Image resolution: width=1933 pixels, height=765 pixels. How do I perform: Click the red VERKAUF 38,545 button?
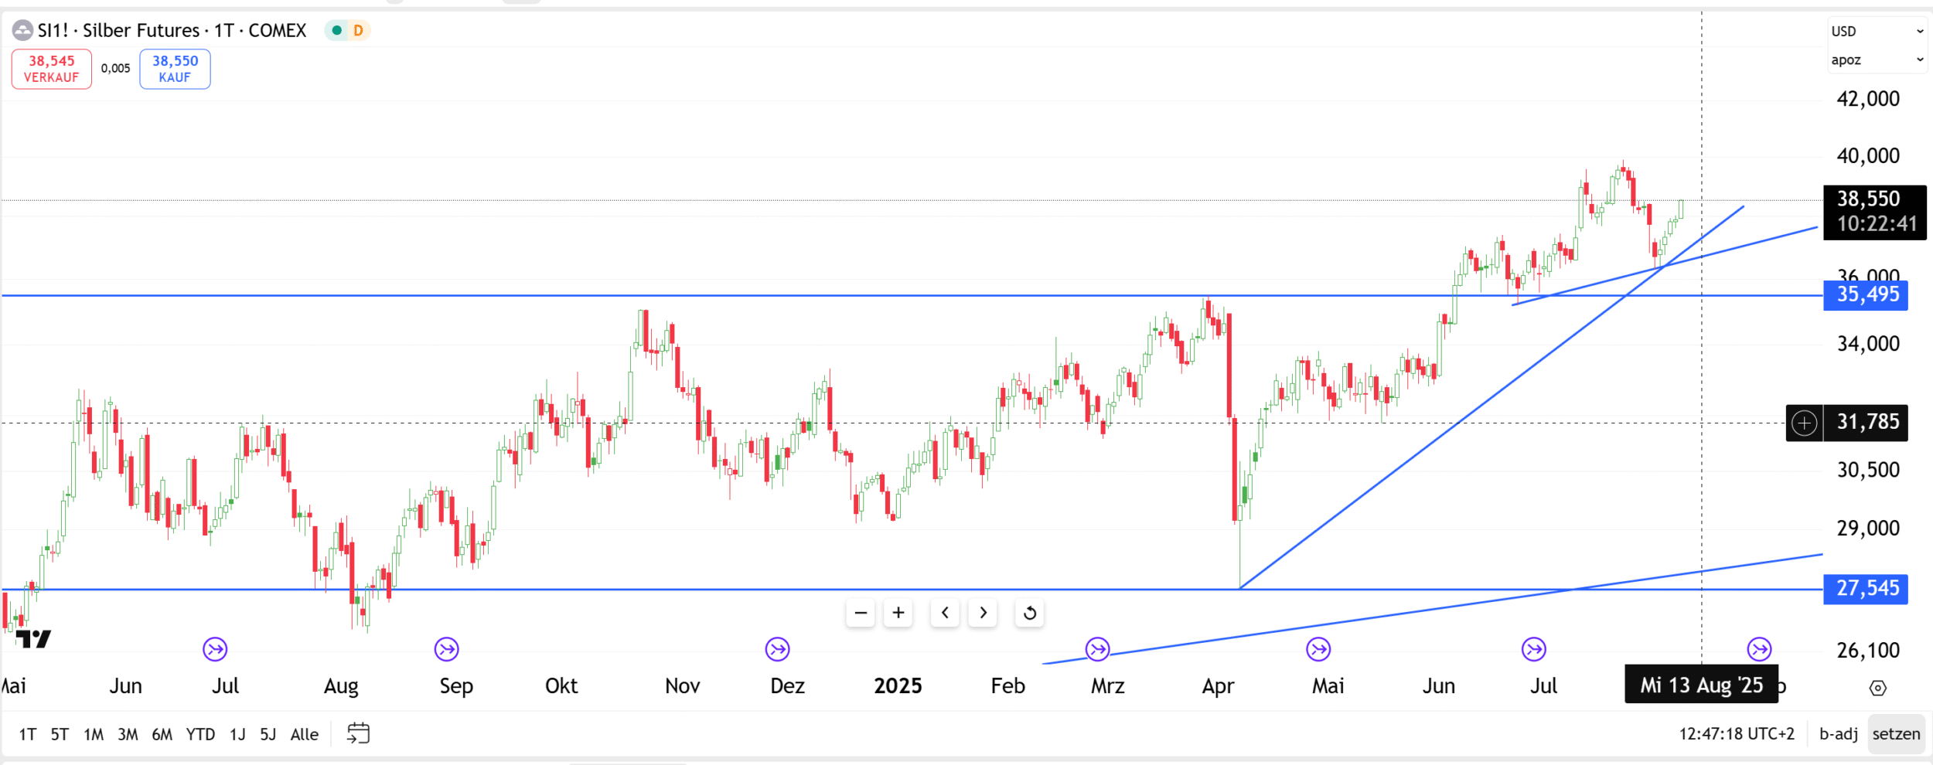52,69
